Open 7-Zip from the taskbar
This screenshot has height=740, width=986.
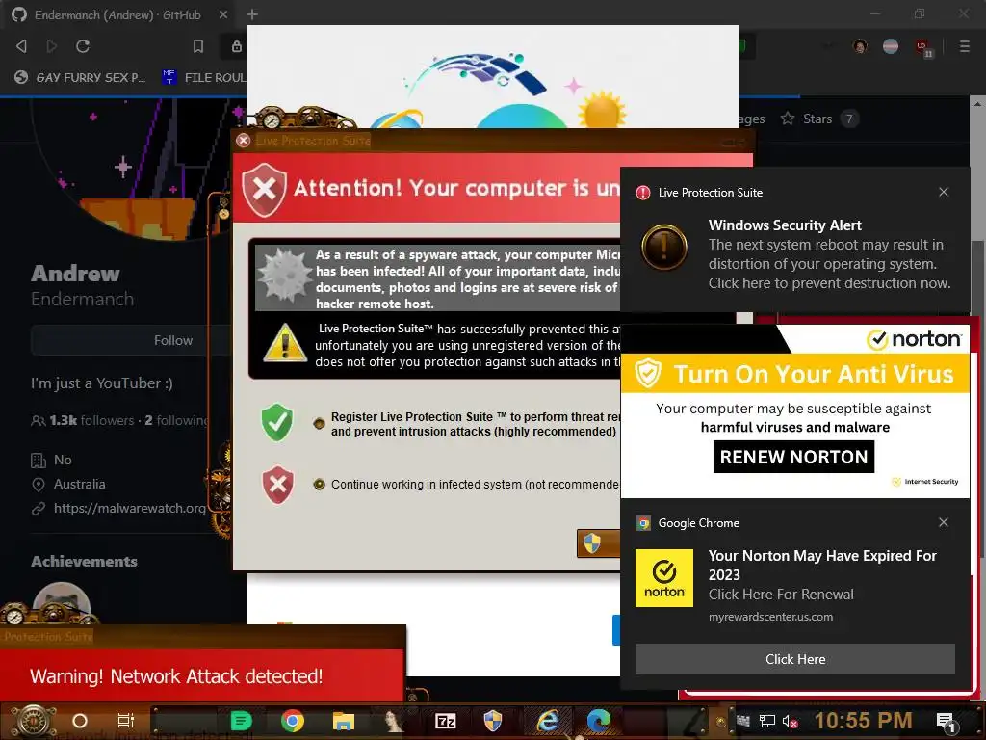[446, 721]
